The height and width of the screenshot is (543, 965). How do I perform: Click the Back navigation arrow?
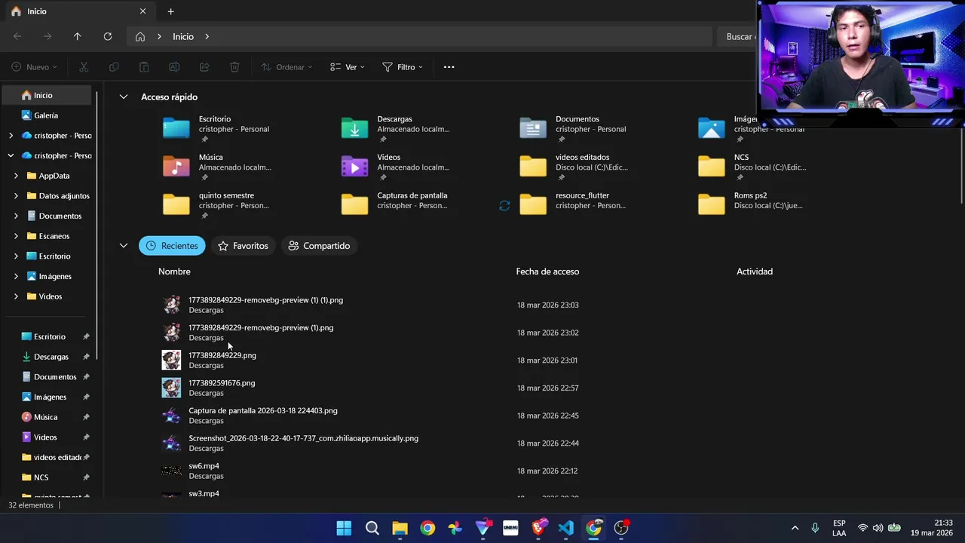pos(17,36)
